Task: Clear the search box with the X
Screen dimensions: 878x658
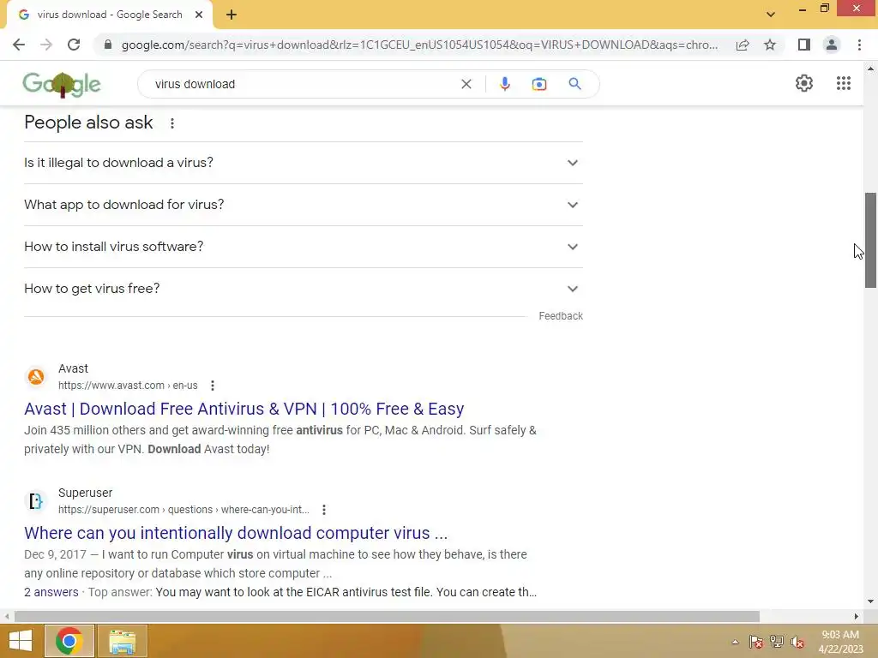Action: tap(466, 84)
